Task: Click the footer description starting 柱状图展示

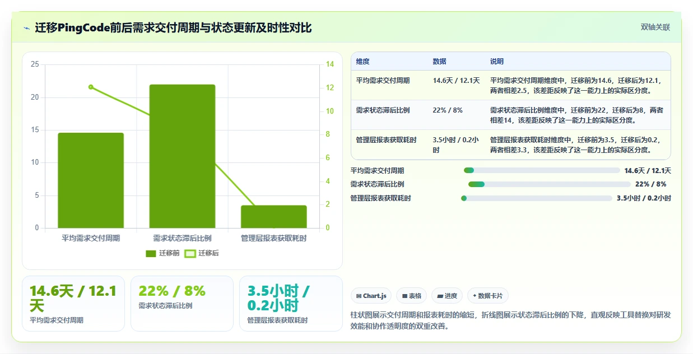Action: pos(510,320)
